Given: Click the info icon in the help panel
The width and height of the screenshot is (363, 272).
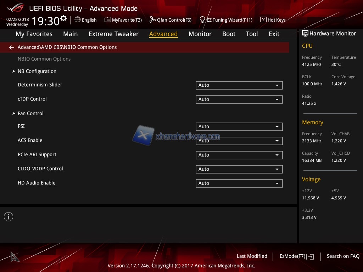Looking at the screenshot, I should pyautogui.click(x=9, y=217).
